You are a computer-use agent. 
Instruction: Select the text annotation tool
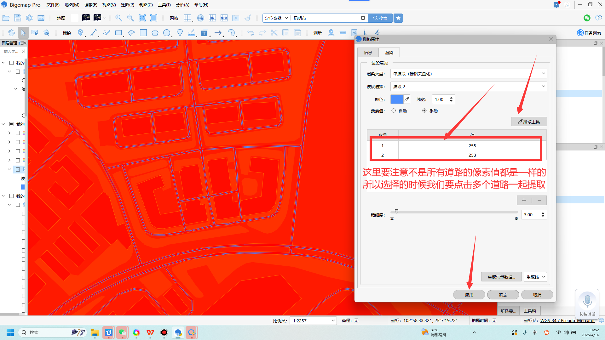point(204,33)
